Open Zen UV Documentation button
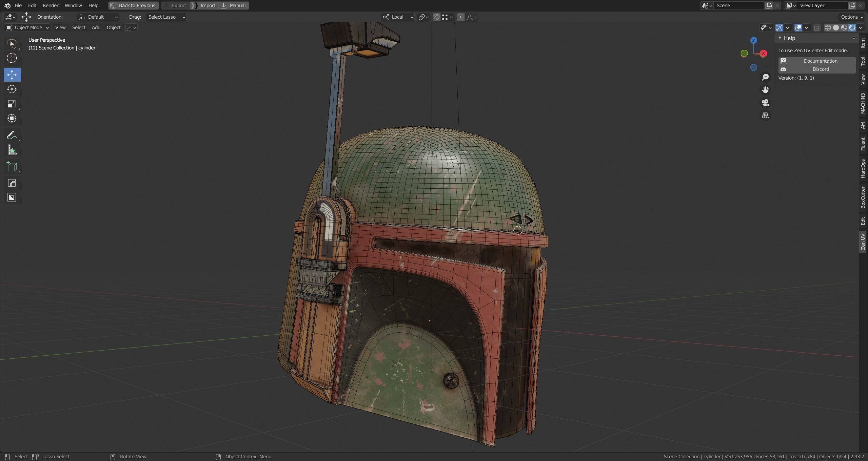The width and height of the screenshot is (868, 461). coord(817,61)
